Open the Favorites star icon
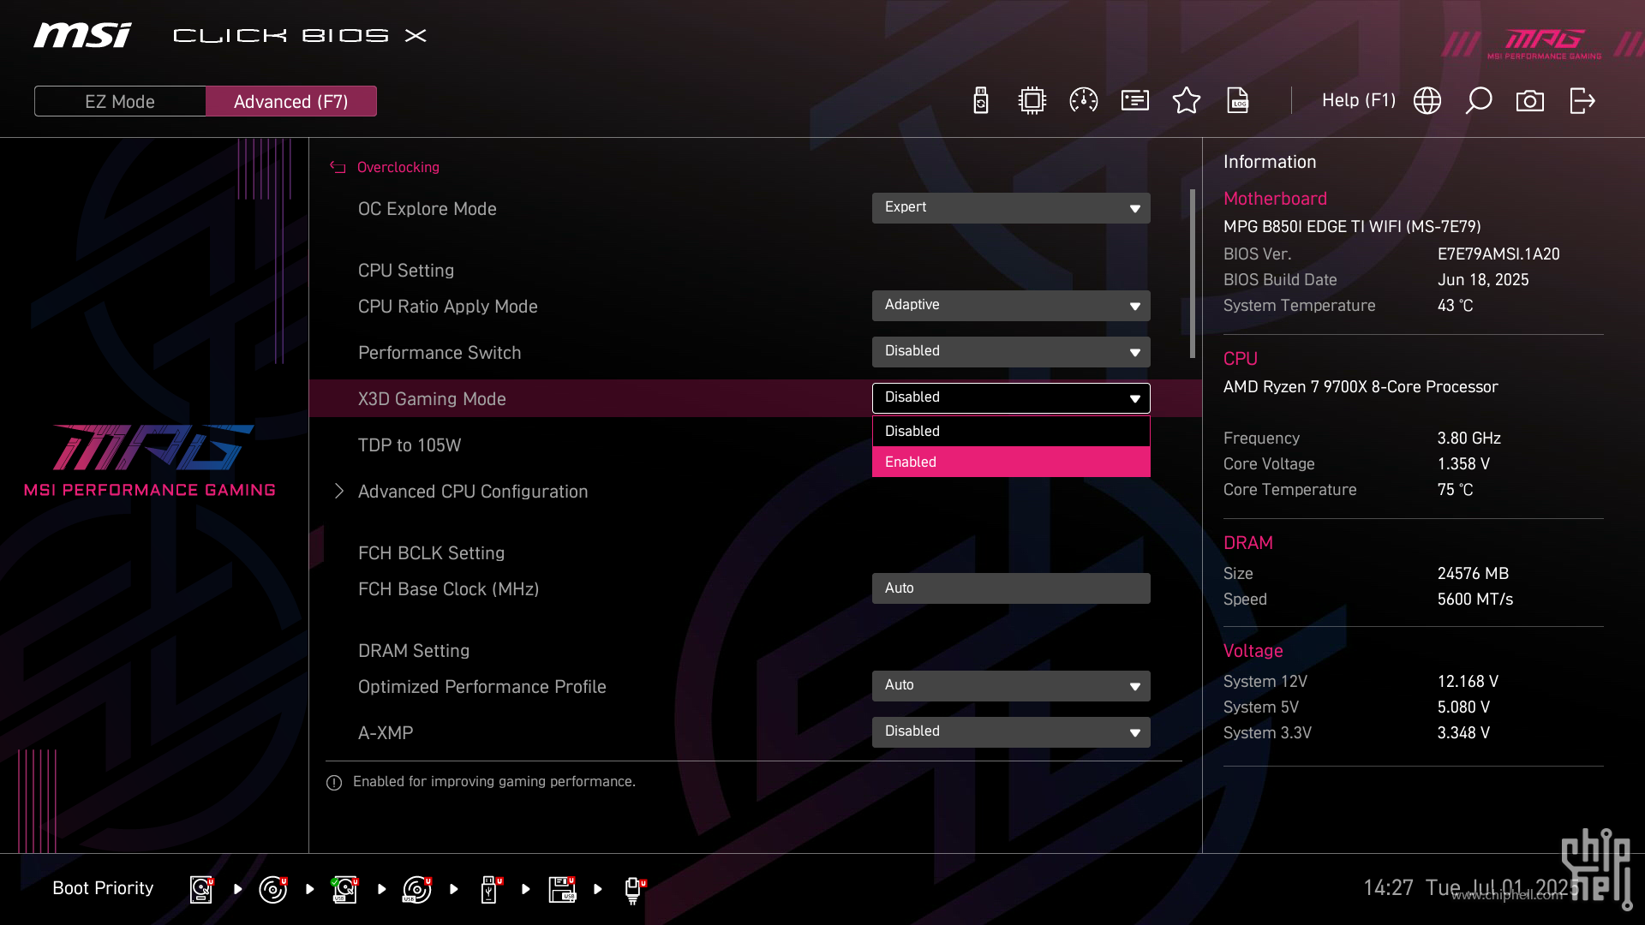The width and height of the screenshot is (1645, 925). 1187,100
